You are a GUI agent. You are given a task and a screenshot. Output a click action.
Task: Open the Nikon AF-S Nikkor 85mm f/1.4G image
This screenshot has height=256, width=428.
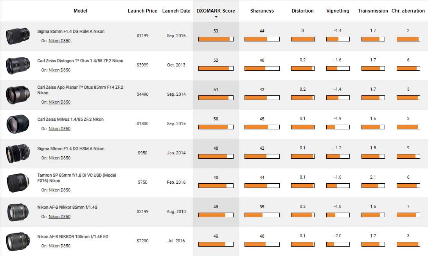[18, 212]
